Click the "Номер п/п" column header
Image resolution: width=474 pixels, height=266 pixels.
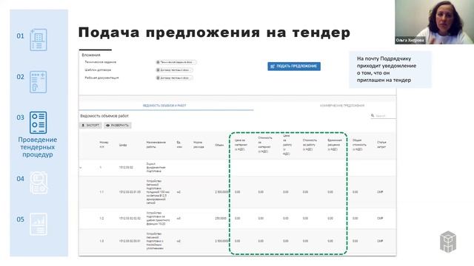104,145
